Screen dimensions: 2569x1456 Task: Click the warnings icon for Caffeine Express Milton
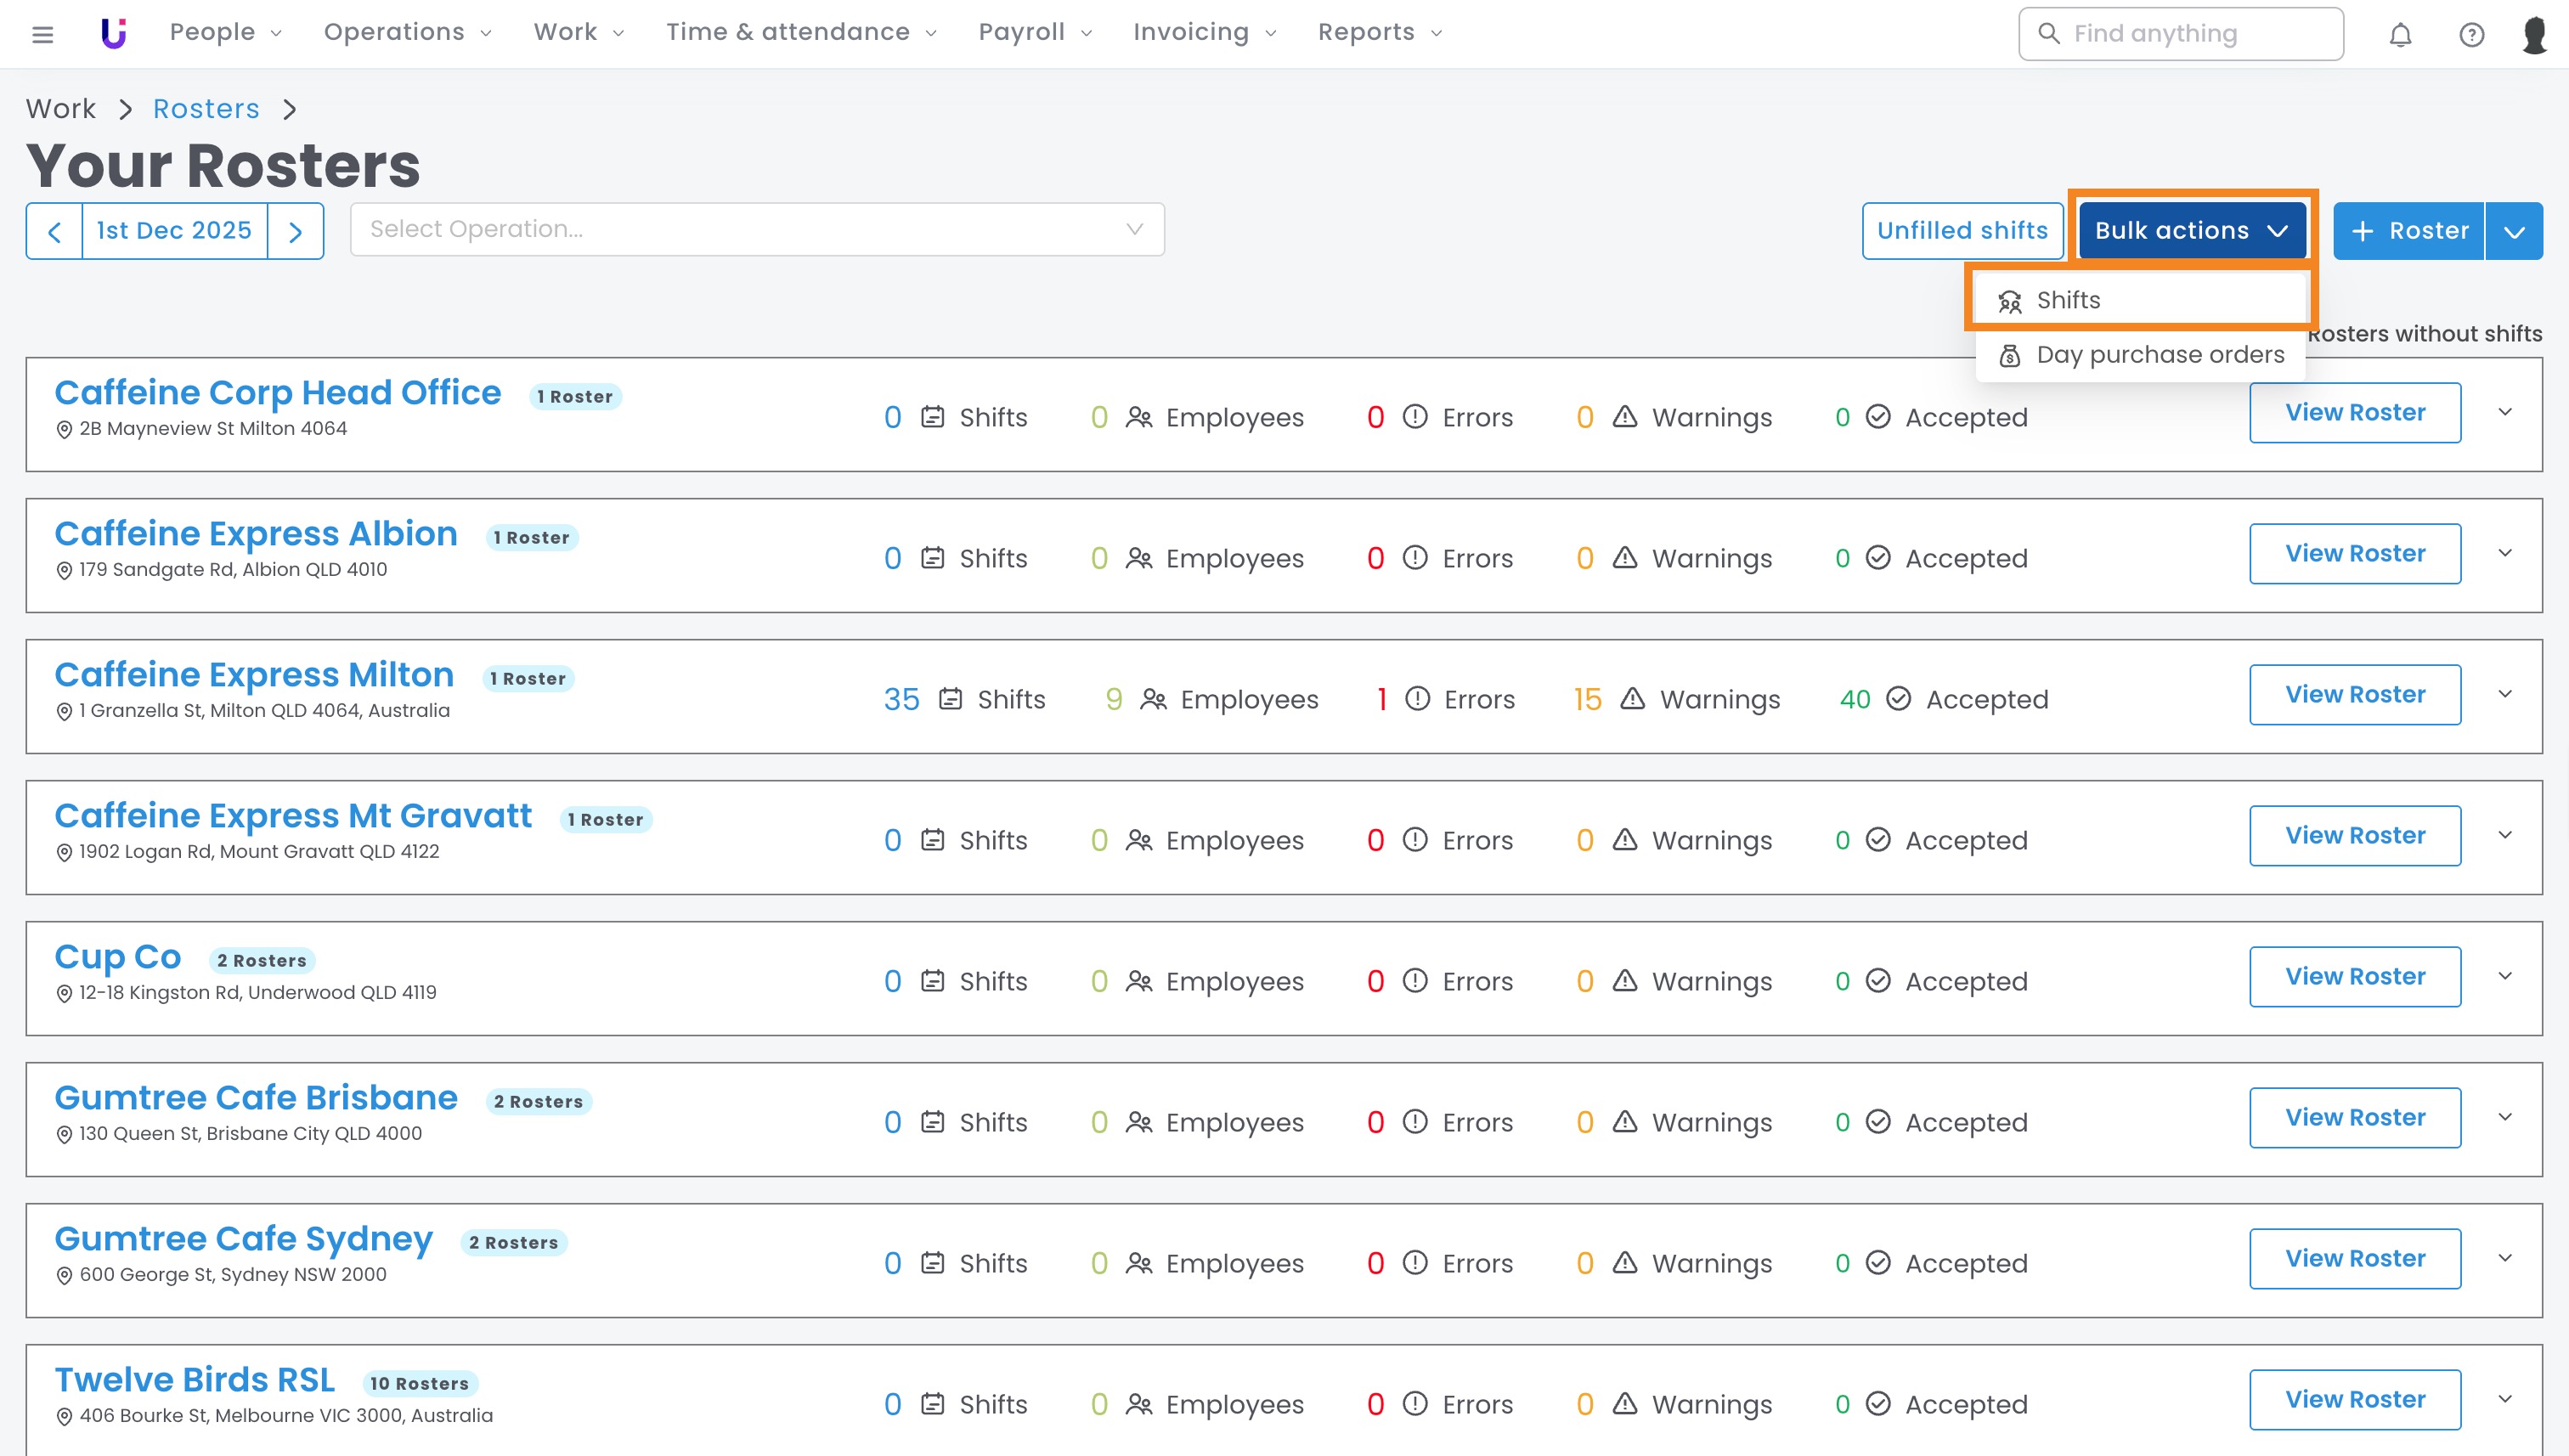[1632, 699]
